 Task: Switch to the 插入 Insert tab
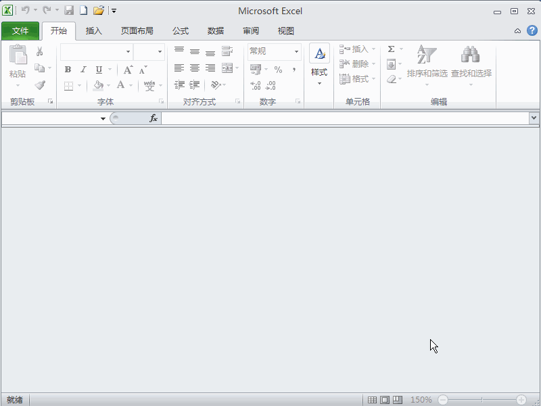tap(94, 31)
